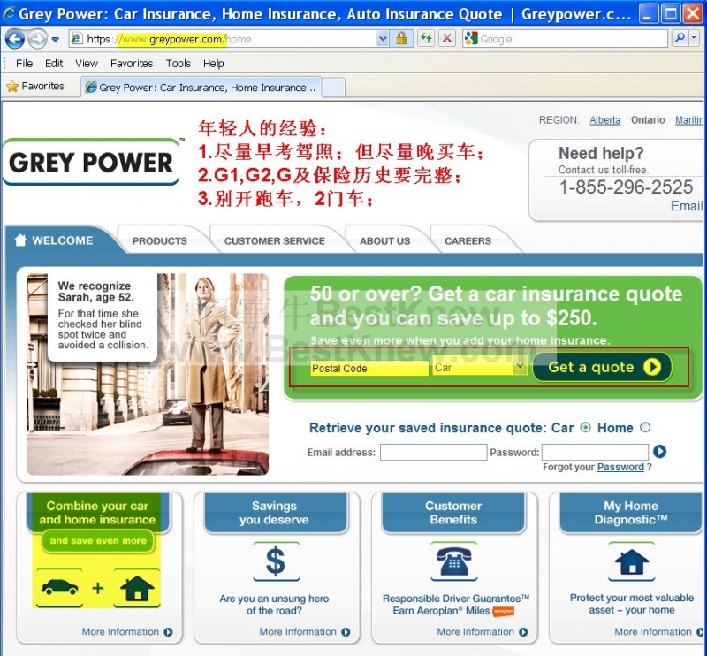Go to the Welcome tab

(62, 240)
